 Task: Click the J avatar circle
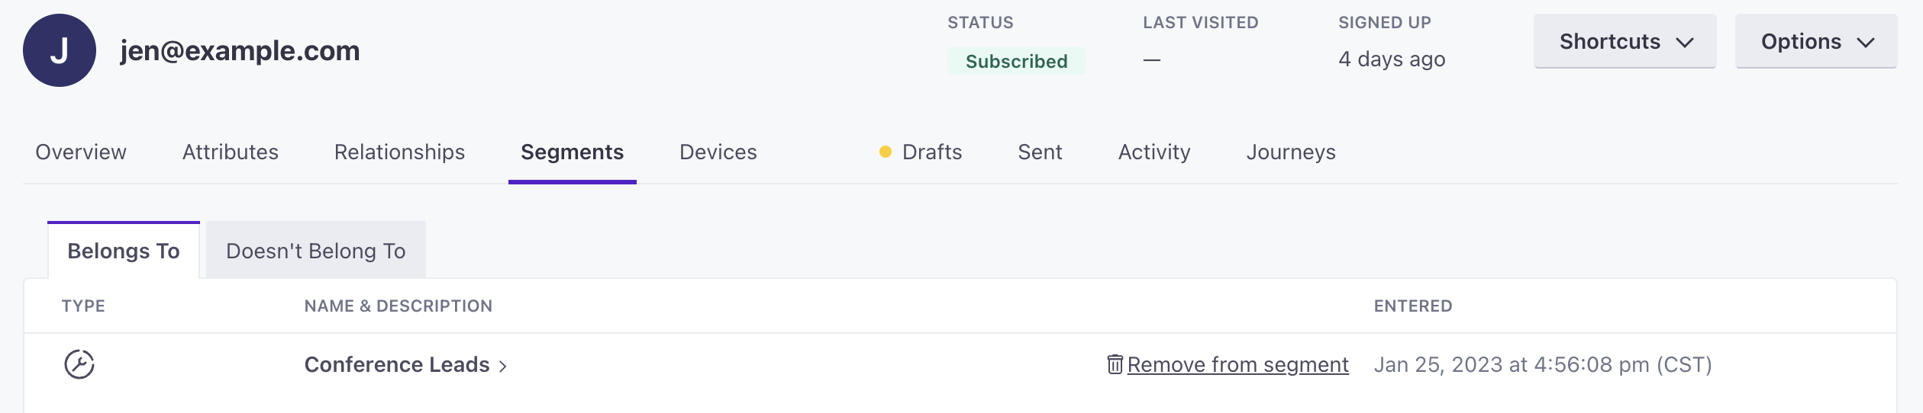pyautogui.click(x=60, y=50)
